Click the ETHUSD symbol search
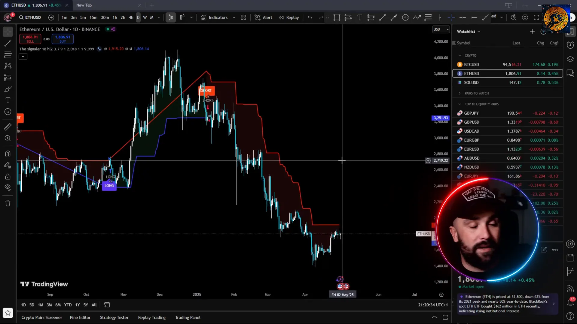 (30, 17)
